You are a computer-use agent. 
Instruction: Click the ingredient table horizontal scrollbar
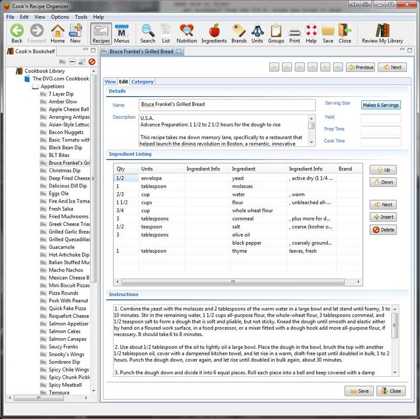point(233,282)
